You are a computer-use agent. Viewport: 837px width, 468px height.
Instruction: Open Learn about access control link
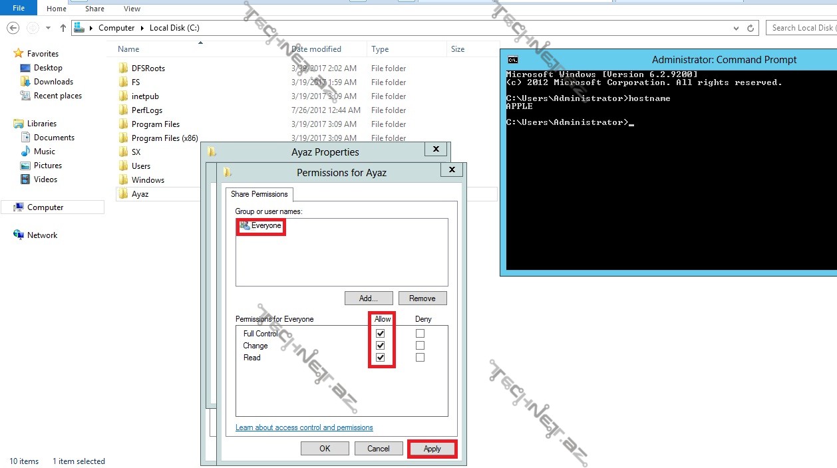pyautogui.click(x=304, y=427)
